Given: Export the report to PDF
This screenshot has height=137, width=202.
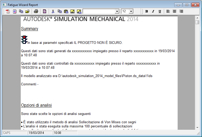Looking at the screenshot, I should pos(8,11).
